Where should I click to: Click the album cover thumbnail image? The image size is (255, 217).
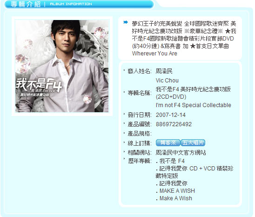click(62, 66)
